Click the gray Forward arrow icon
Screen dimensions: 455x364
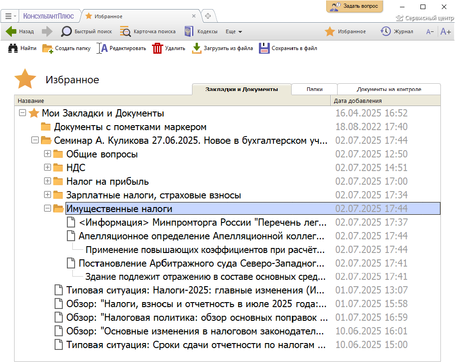click(x=47, y=31)
